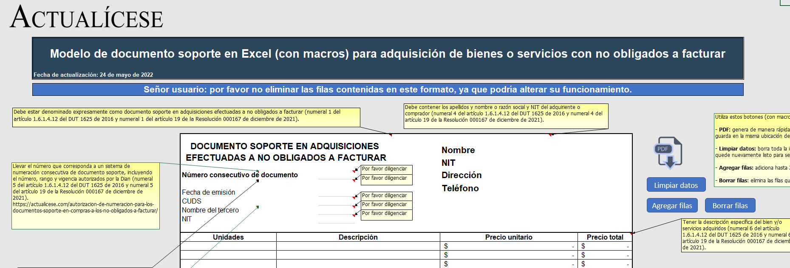Image resolution: width=790 pixels, height=268 pixels.
Task: Click the Agregar filas button
Action: (x=672, y=205)
